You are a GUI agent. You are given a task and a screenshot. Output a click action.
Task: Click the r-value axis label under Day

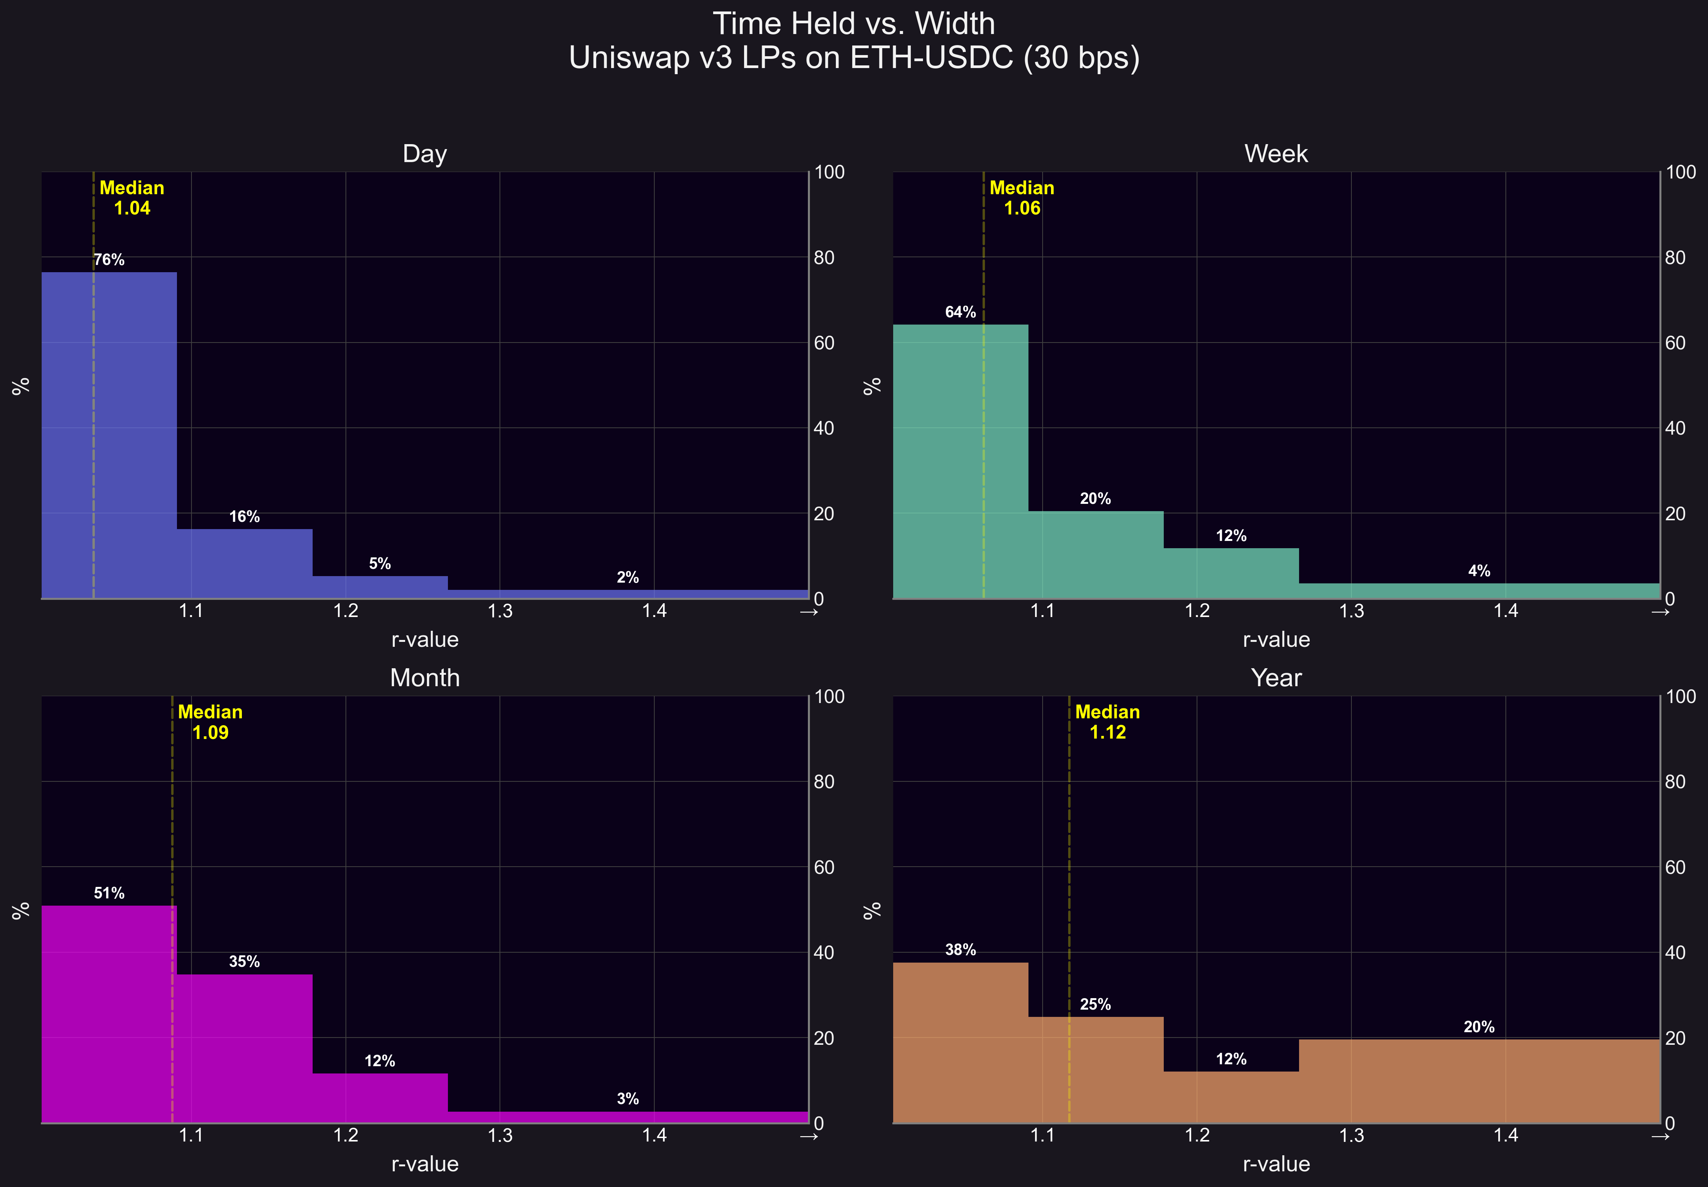coord(425,640)
